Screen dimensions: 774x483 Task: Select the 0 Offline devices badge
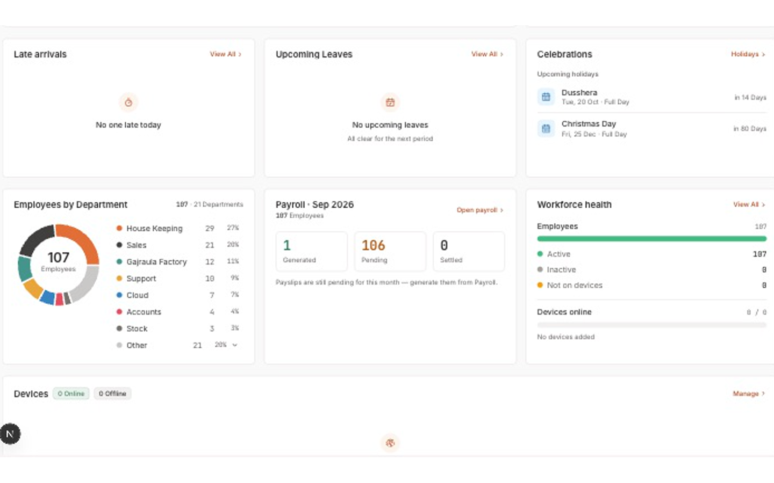point(112,393)
